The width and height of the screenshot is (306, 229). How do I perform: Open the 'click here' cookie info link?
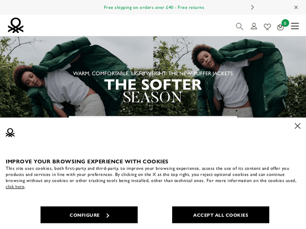pyautogui.click(x=15, y=187)
